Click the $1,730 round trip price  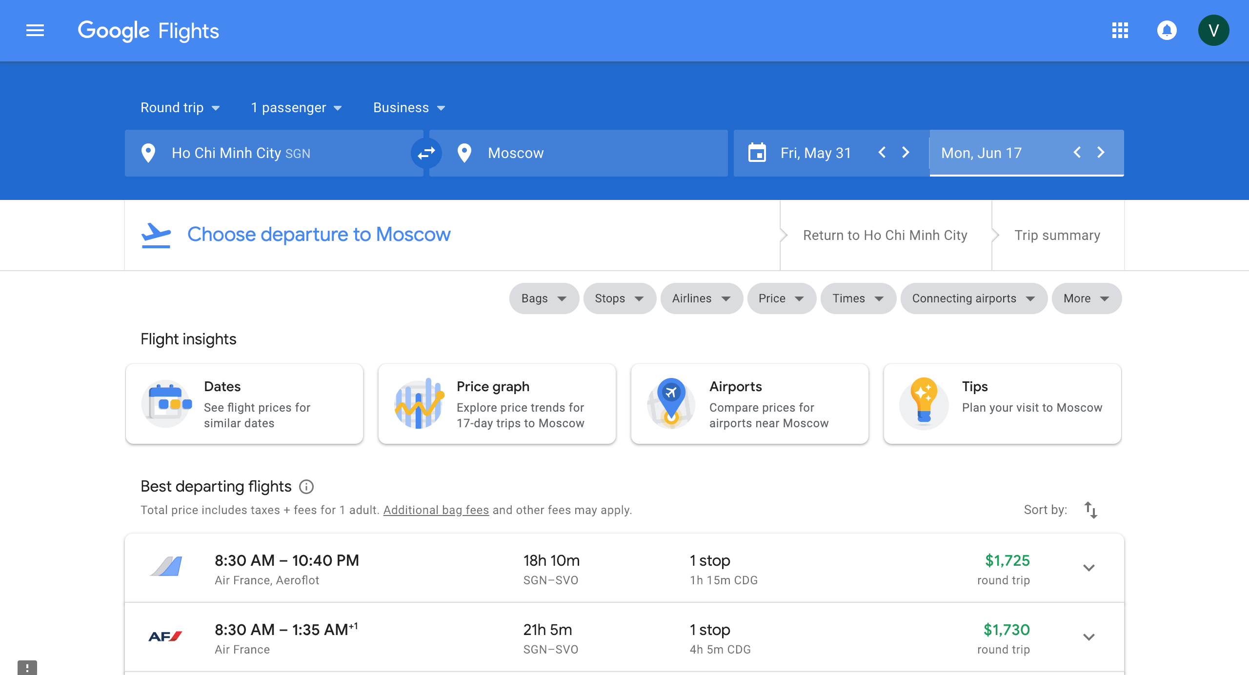(1007, 630)
